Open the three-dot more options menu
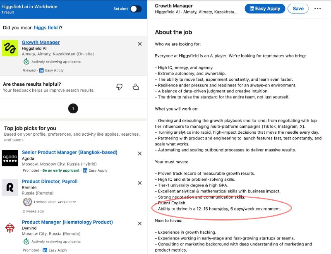 click(318, 9)
